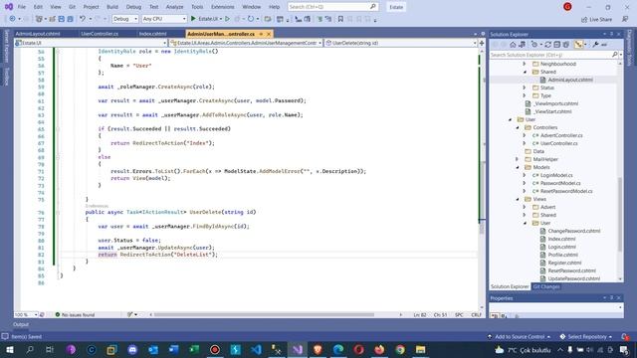Open the File menu

pyautogui.click(x=22, y=7)
